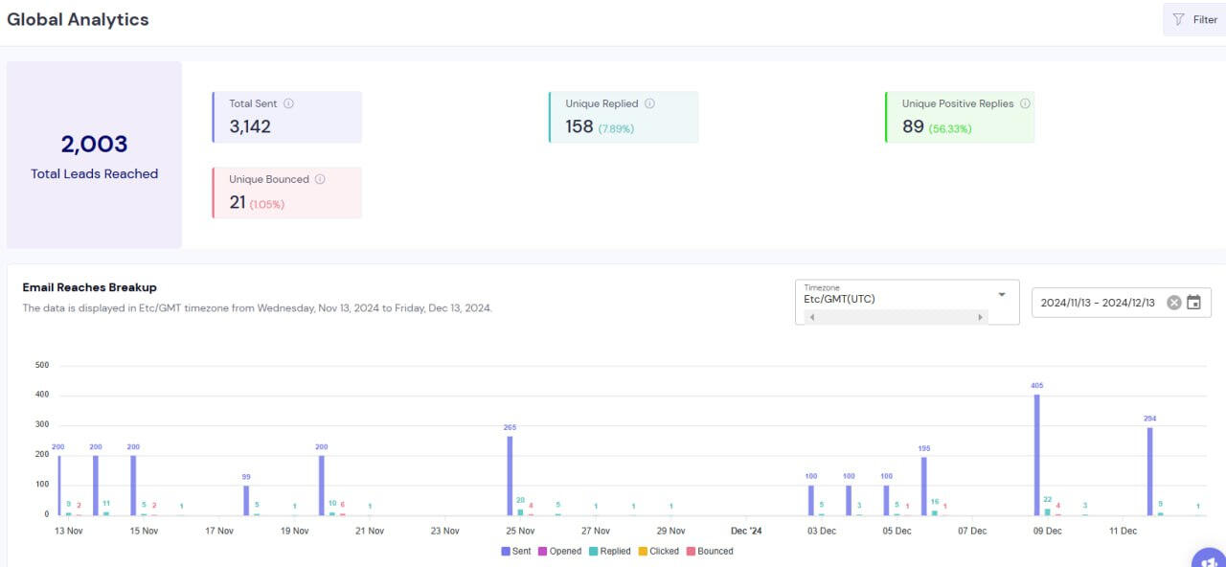Click info icon beside Unique Positive Replies
This screenshot has width=1226, height=567.
coord(1025,103)
